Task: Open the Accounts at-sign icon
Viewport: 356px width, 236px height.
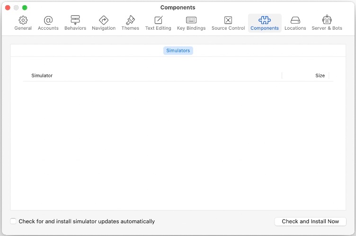Action: [48, 20]
